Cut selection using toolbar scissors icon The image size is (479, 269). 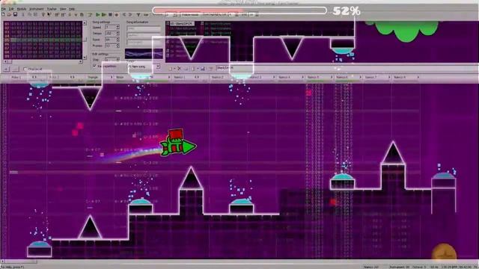tap(23, 14)
